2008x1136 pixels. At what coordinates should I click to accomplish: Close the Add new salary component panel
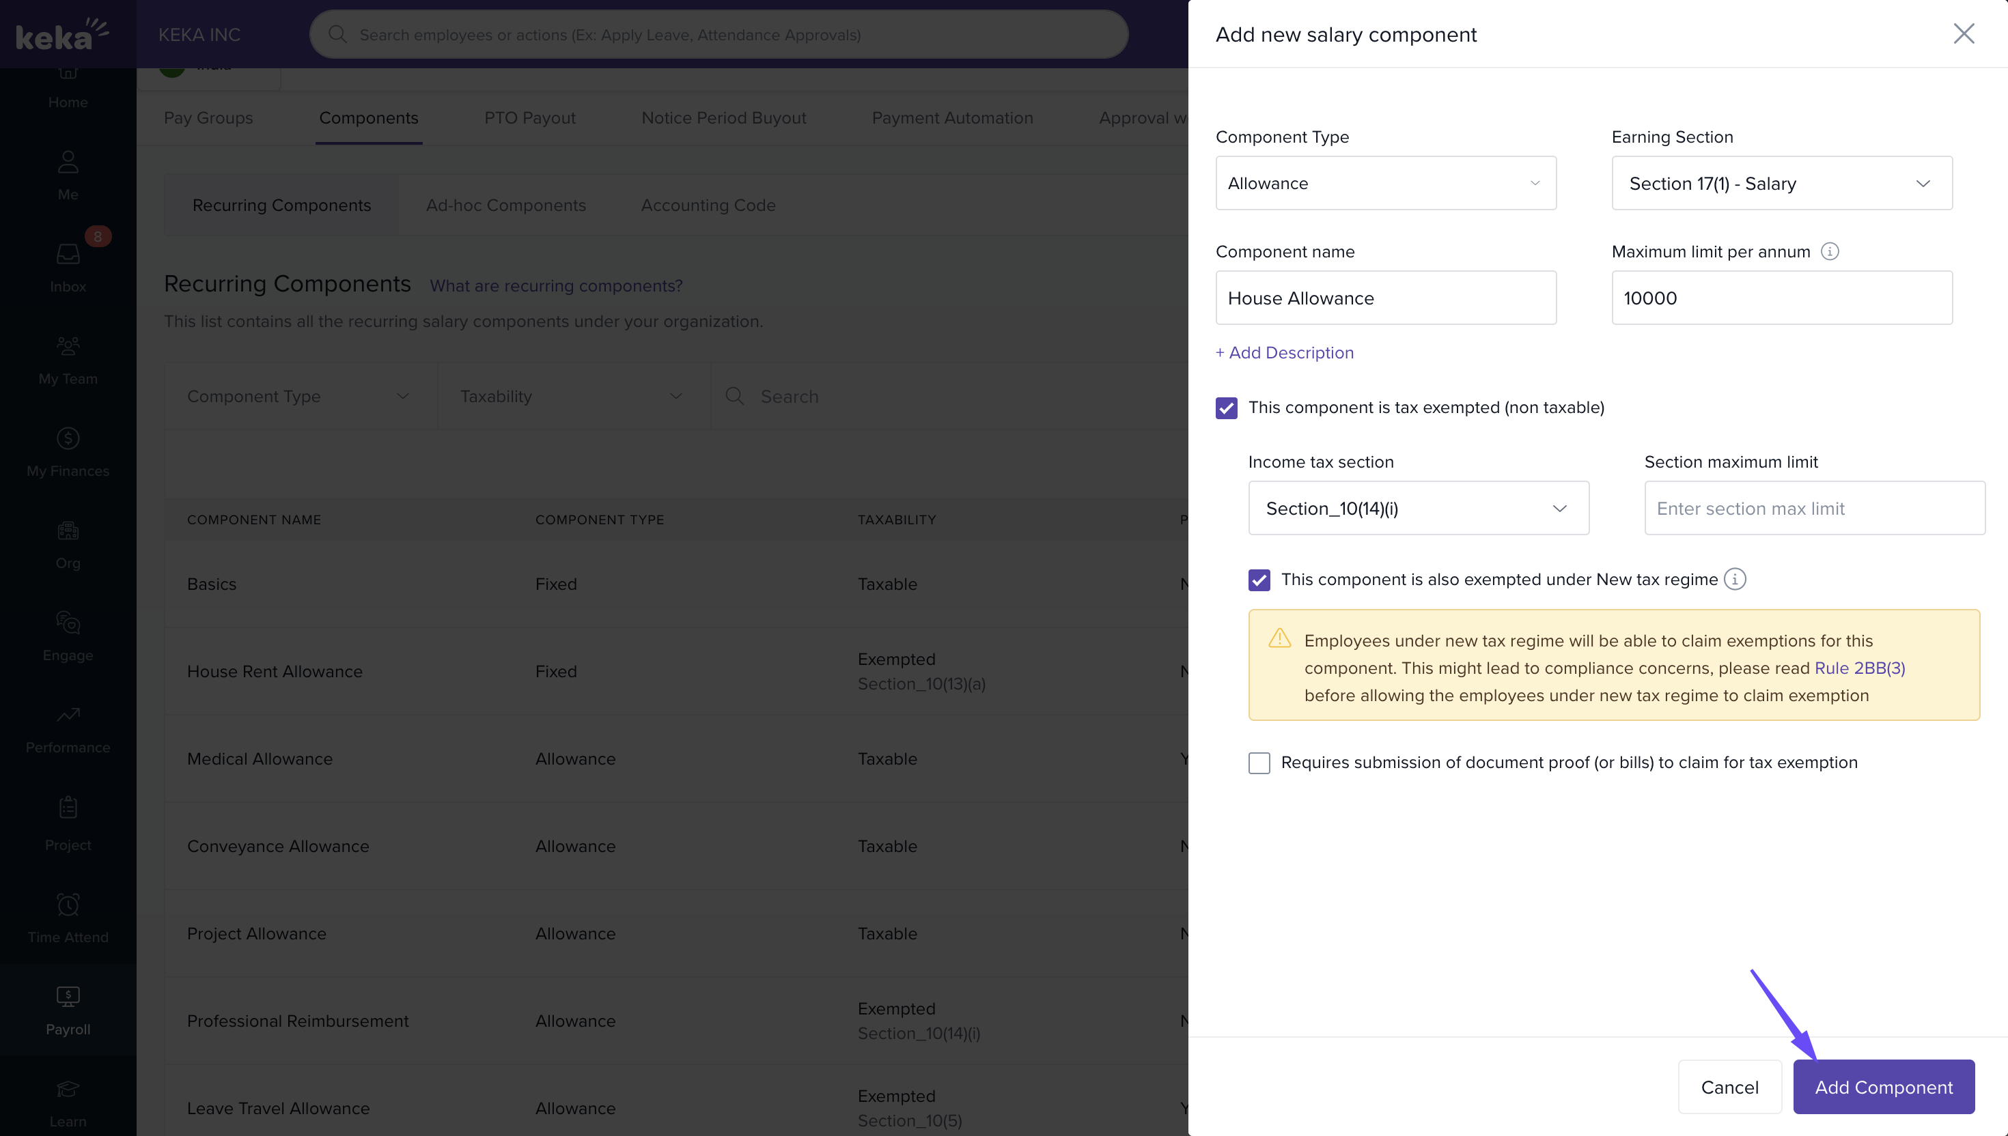click(x=1963, y=33)
